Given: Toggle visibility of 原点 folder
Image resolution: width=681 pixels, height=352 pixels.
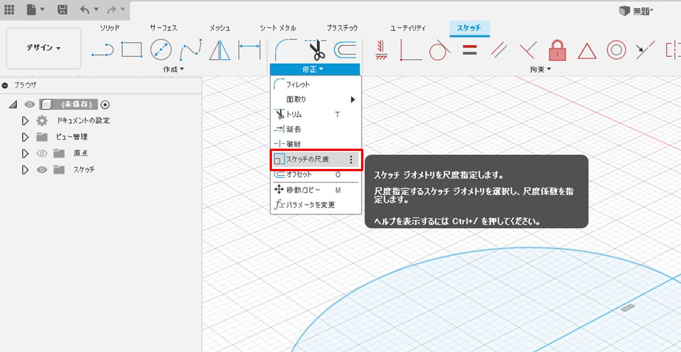Looking at the screenshot, I should (42, 153).
